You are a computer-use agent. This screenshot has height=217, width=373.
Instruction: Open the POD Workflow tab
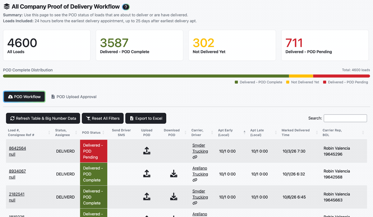[24, 97]
